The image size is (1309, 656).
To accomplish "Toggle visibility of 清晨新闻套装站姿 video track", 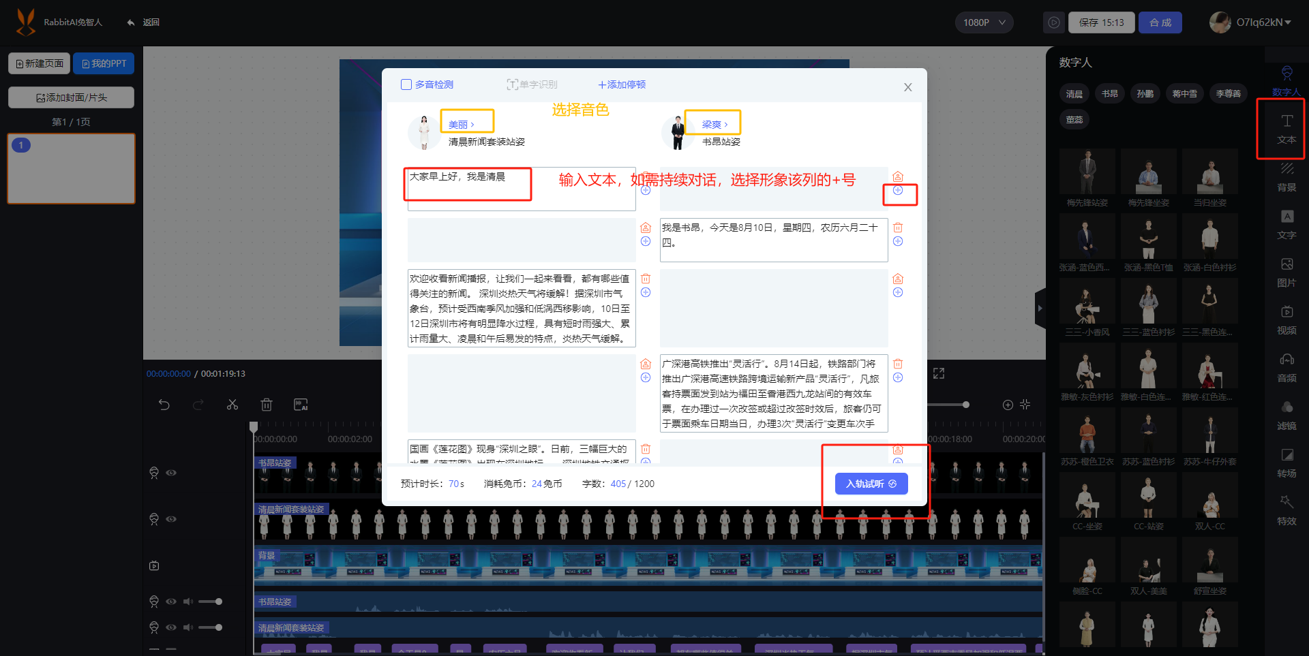I will tap(171, 519).
